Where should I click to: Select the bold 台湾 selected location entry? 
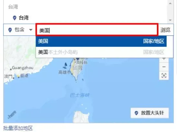pyautogui.click(x=24, y=18)
